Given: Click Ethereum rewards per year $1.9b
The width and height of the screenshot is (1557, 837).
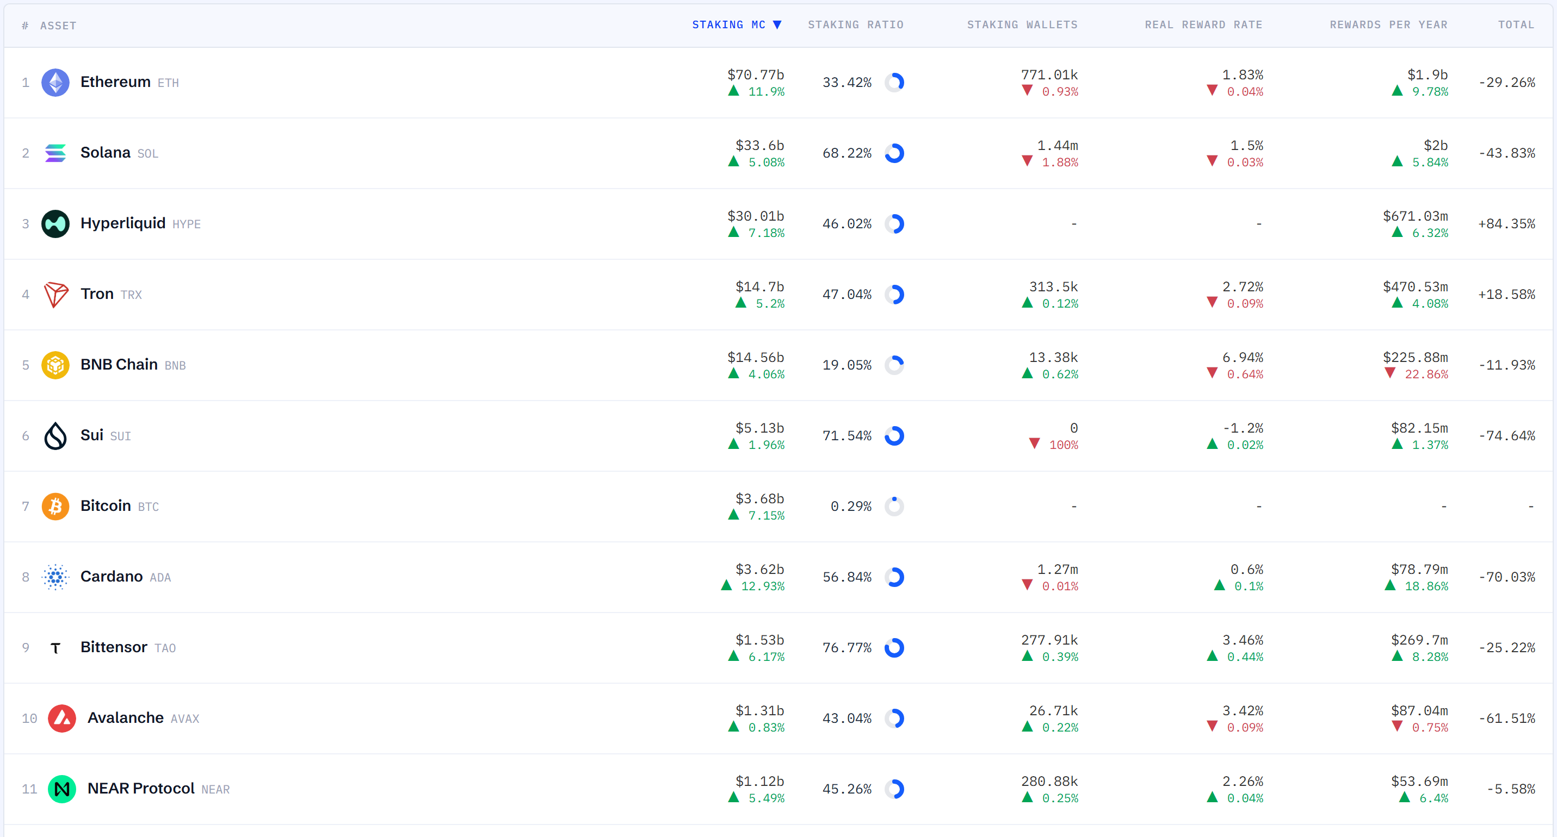Looking at the screenshot, I should click(x=1428, y=75).
